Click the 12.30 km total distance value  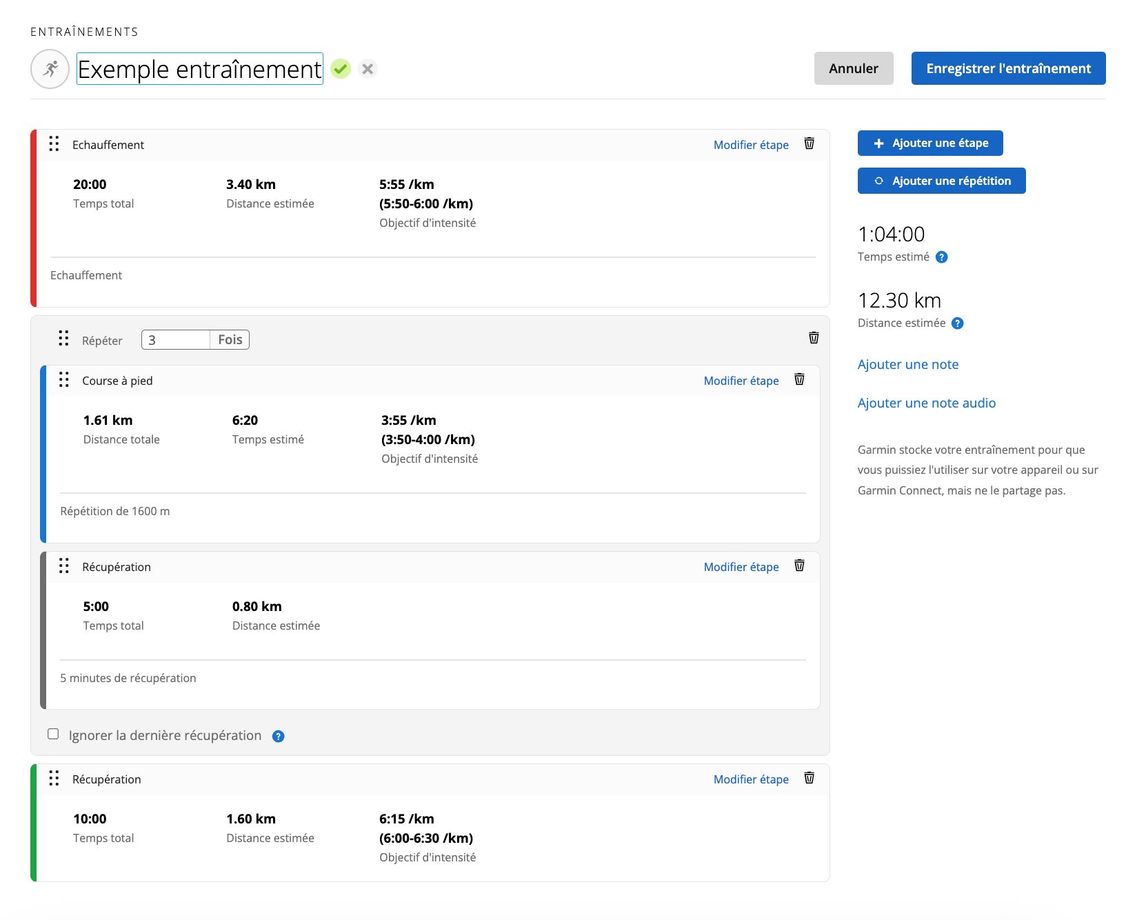tap(899, 301)
